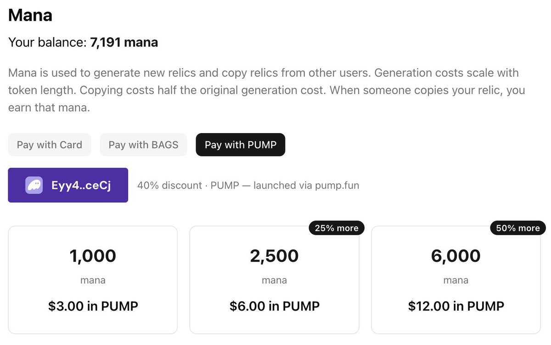Image resolution: width=551 pixels, height=345 pixels.
Task: Click the 6,000 mana amount number
Action: [x=456, y=256]
